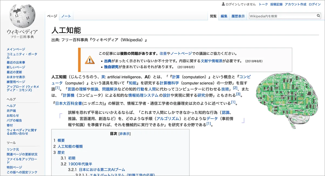Go to メインページ in sidebar

(16, 49)
